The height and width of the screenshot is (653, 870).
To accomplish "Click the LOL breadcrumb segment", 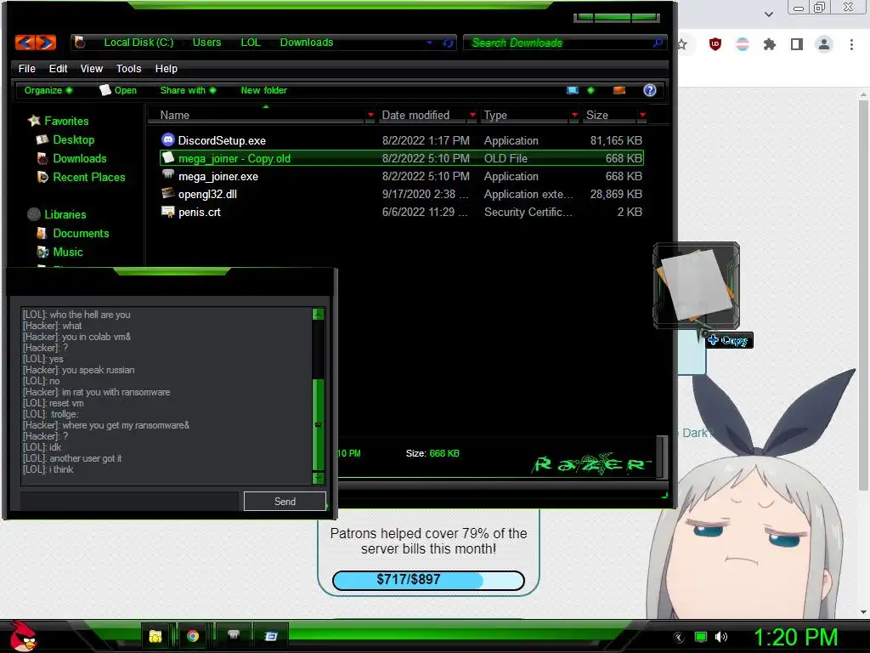I will (251, 43).
